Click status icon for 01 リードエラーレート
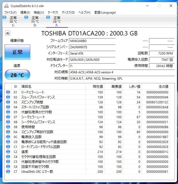178x184 pixels. (8, 92)
